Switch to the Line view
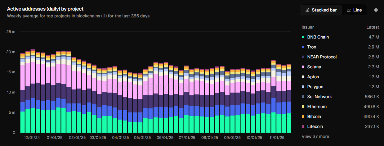The width and height of the screenshot is (384, 146). 354,10
